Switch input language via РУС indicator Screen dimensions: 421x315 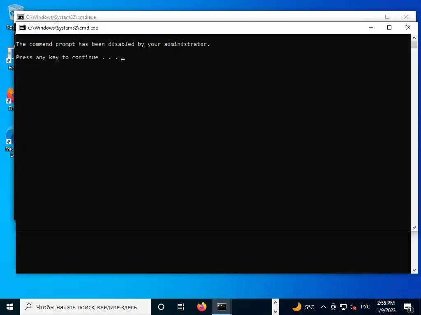[x=365, y=307]
